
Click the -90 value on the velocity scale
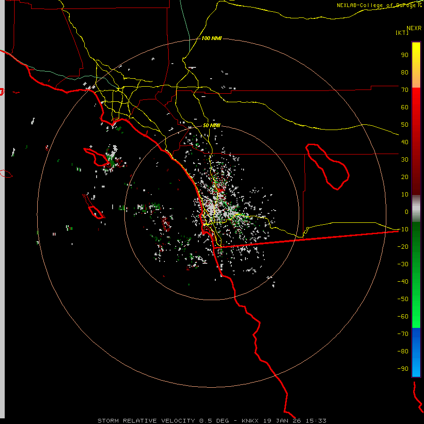tap(403, 368)
